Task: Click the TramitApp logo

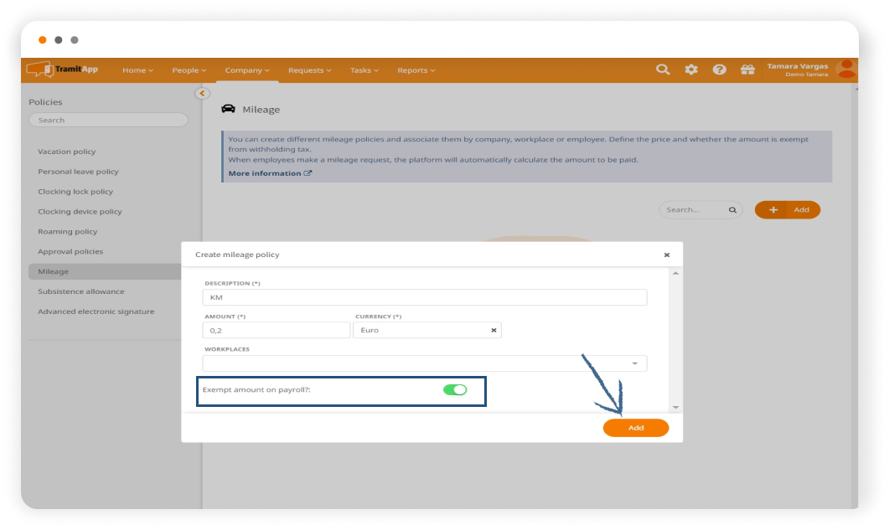Action: 63,69
